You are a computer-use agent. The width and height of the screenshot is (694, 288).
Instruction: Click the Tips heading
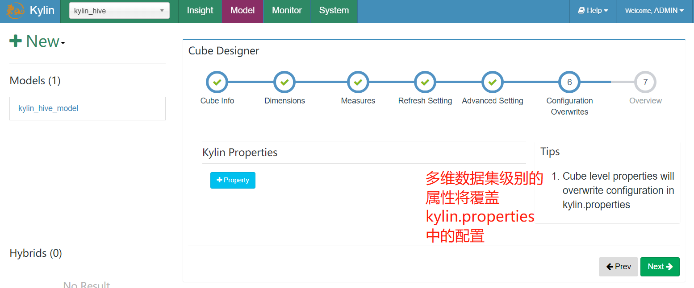550,152
